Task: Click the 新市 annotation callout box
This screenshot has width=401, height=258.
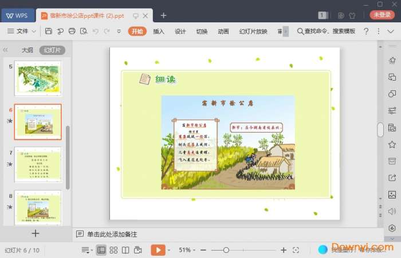Action: coord(256,128)
